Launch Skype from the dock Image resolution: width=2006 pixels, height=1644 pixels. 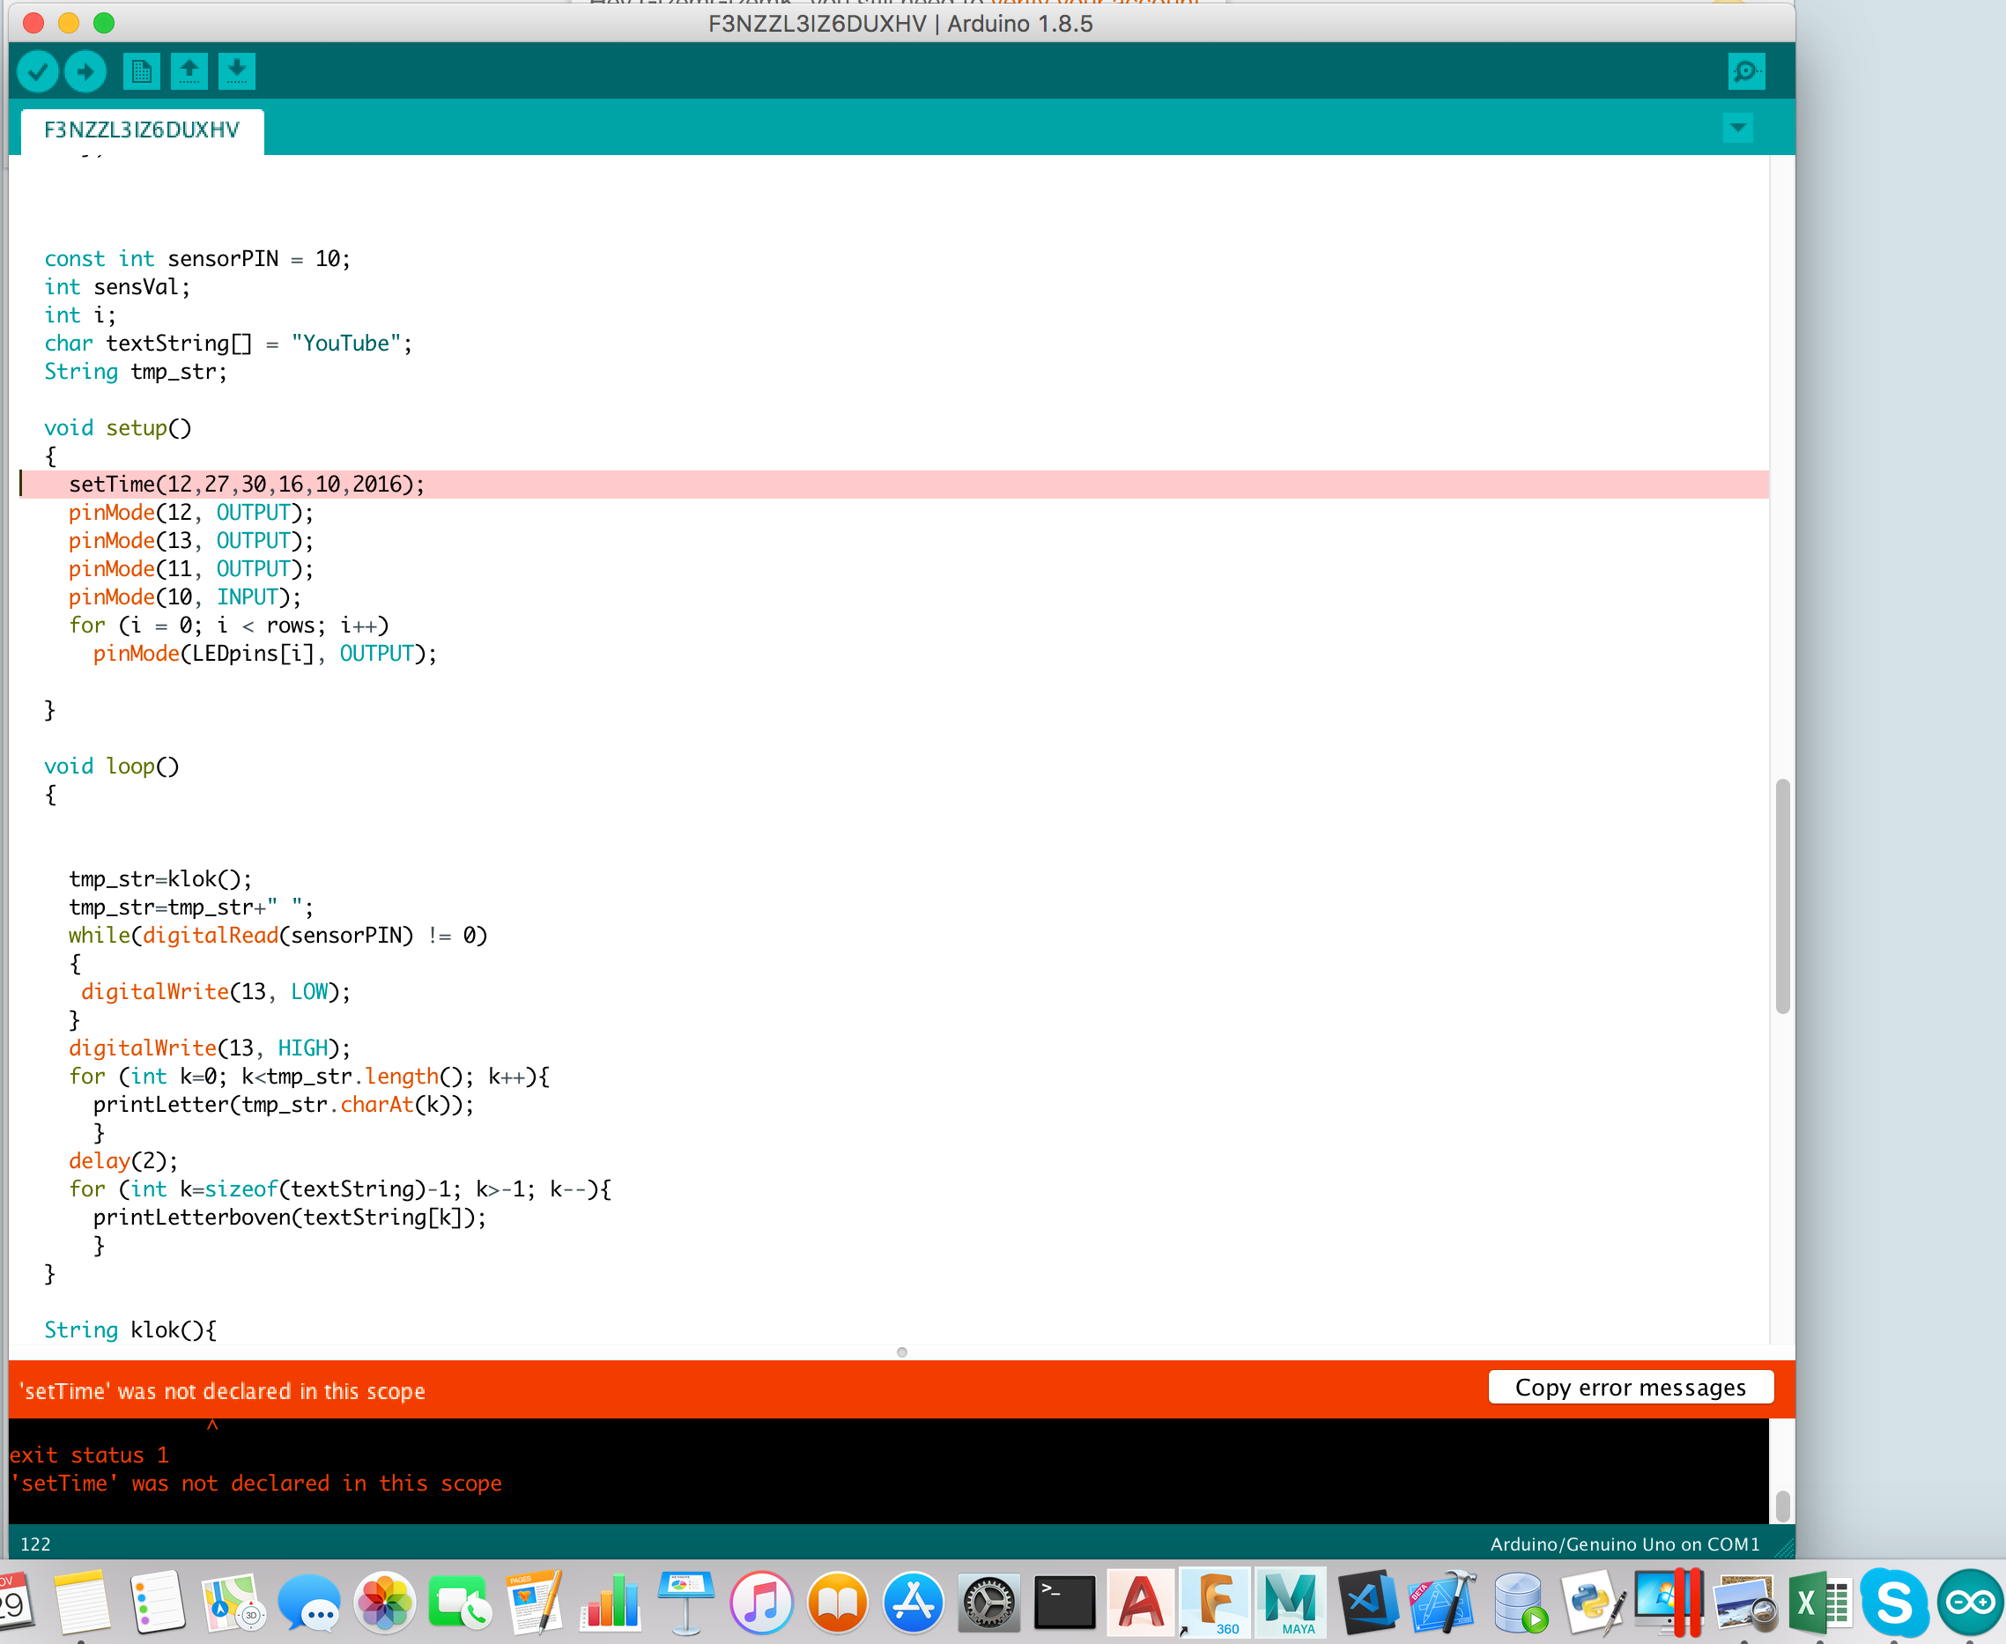click(x=1893, y=1603)
